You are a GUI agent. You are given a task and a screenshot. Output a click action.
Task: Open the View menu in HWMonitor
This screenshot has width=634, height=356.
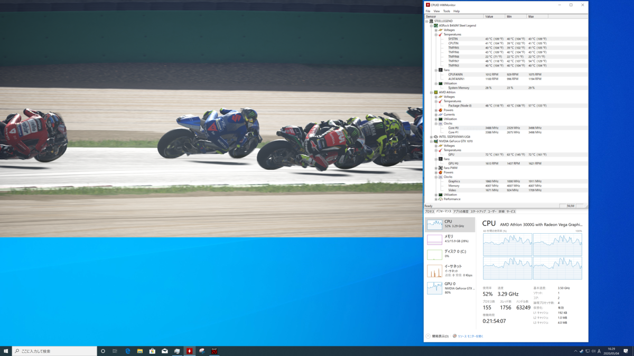tap(436, 11)
